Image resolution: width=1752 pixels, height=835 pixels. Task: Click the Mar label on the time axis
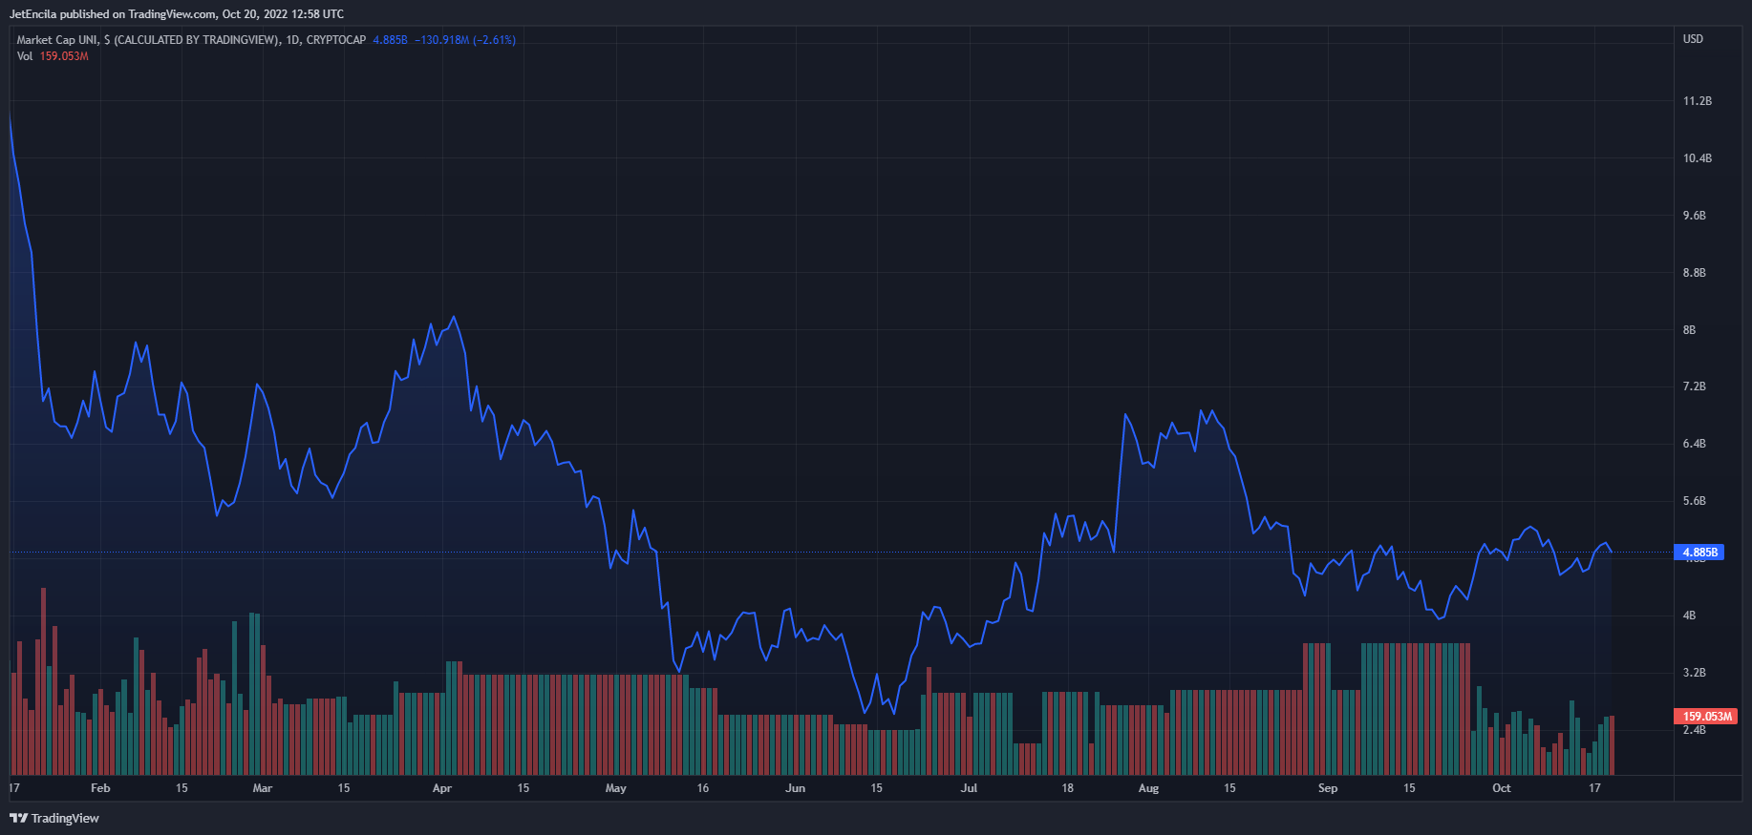(262, 788)
